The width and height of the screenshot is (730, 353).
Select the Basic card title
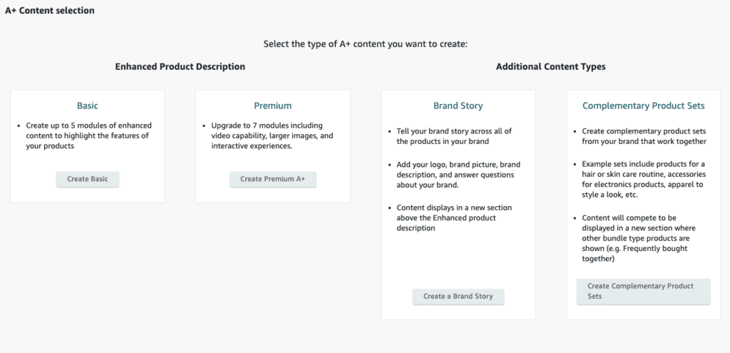tap(88, 106)
